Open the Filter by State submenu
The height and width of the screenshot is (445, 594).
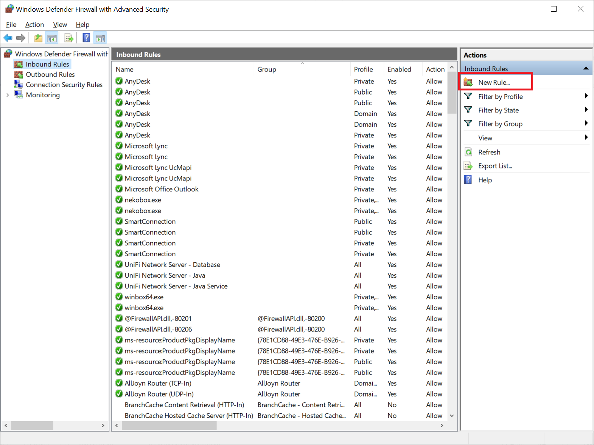coord(586,110)
